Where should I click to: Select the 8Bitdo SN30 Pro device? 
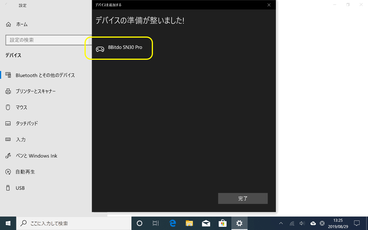(x=125, y=47)
